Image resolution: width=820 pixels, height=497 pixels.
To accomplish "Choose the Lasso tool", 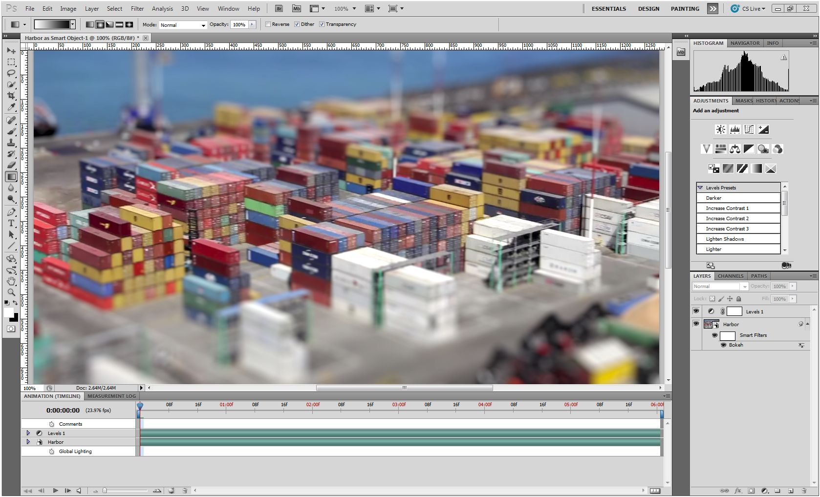I will (x=11, y=73).
